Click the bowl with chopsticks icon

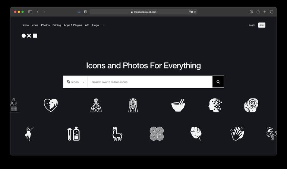click(x=178, y=105)
